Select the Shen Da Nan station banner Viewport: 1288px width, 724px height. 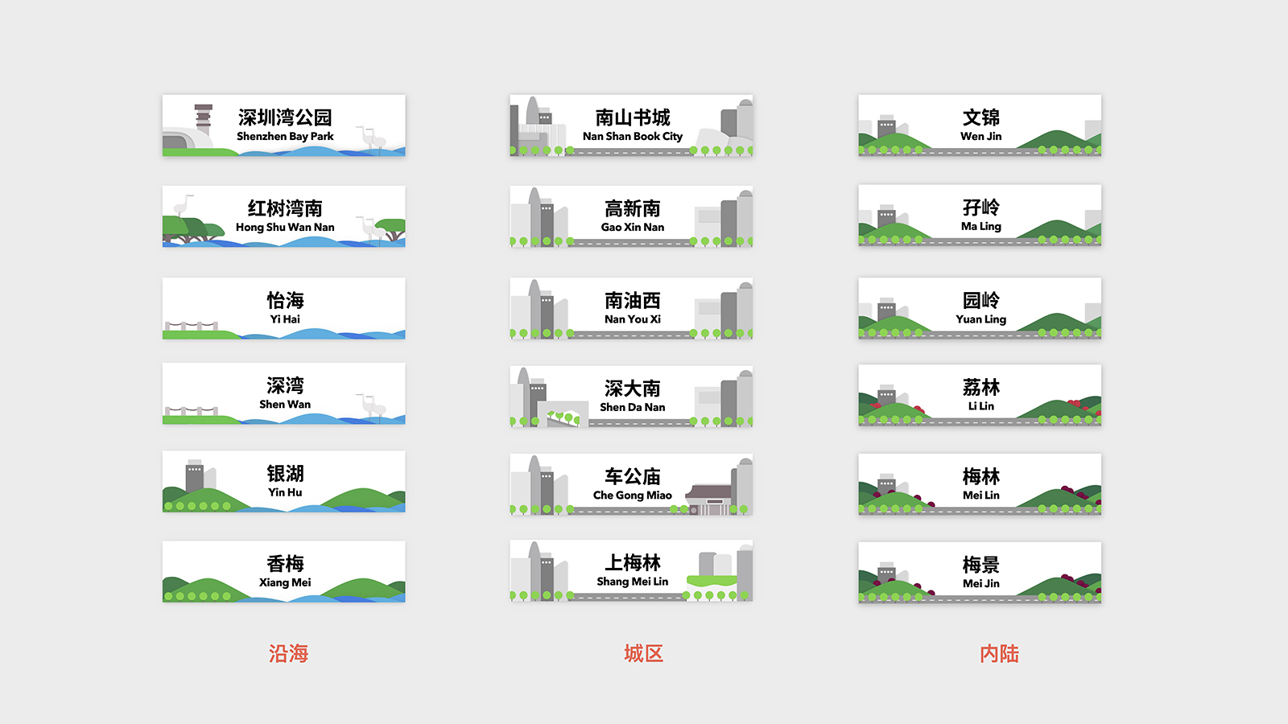click(631, 396)
